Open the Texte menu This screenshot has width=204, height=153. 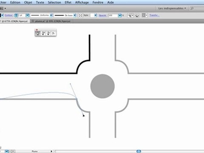40,3
